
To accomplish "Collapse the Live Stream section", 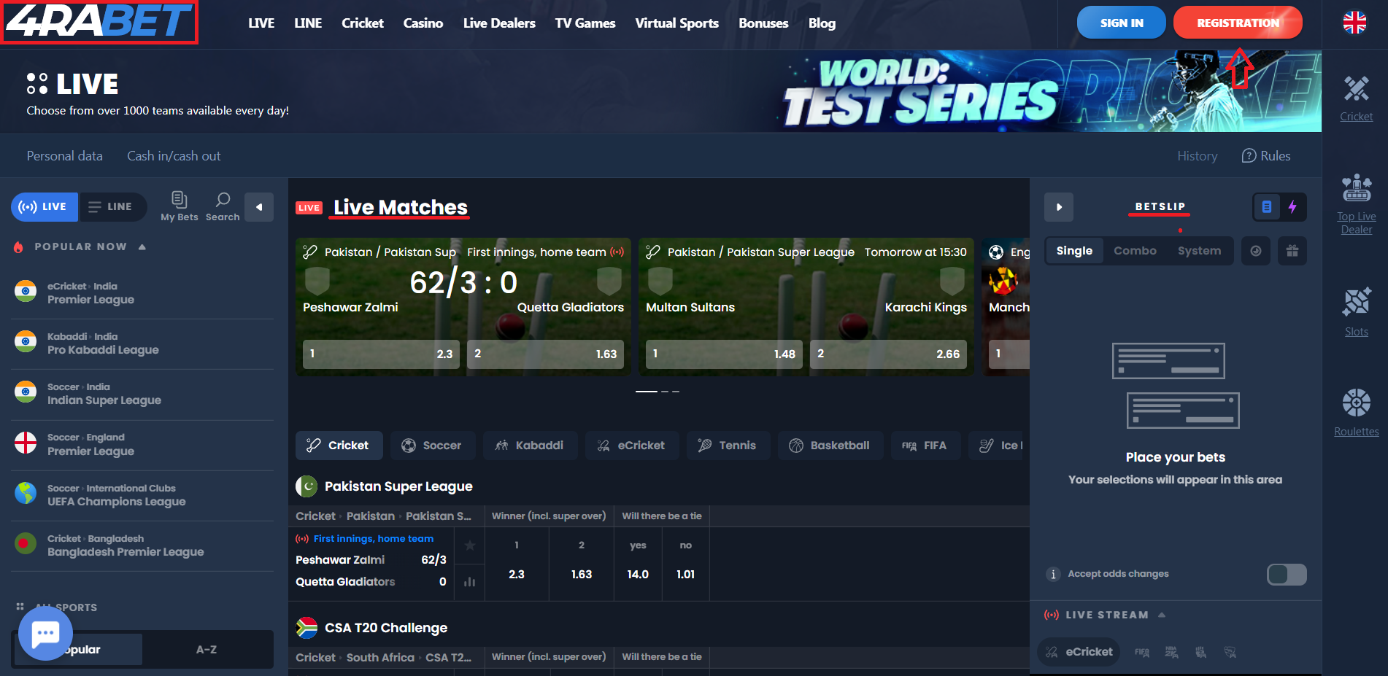I will point(1162,615).
